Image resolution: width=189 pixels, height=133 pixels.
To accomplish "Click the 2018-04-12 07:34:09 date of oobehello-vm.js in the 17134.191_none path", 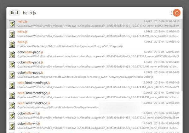I will point(167,124).
